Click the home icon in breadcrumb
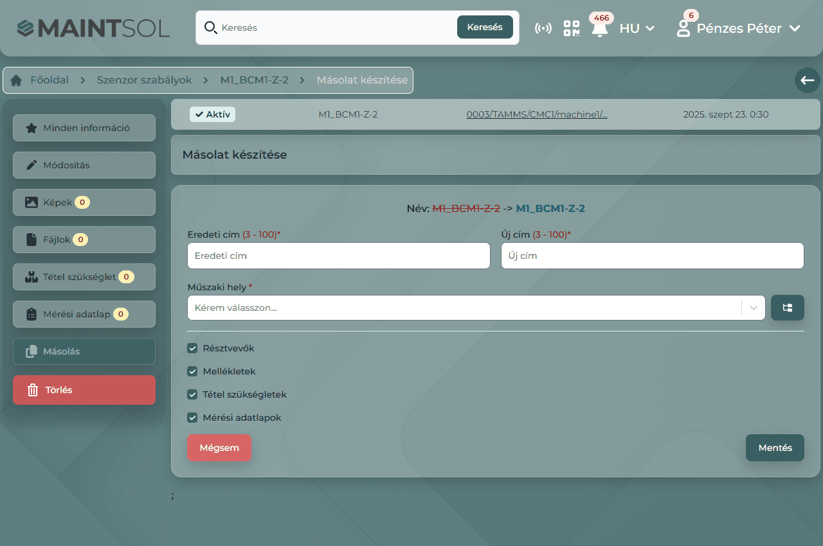The image size is (823, 546). point(16,80)
